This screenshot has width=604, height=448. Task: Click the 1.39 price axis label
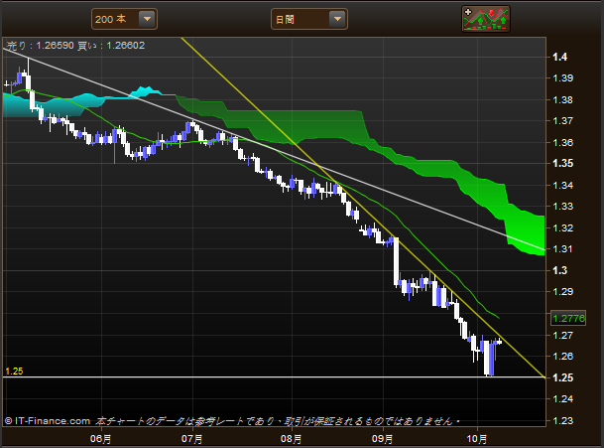(x=562, y=78)
